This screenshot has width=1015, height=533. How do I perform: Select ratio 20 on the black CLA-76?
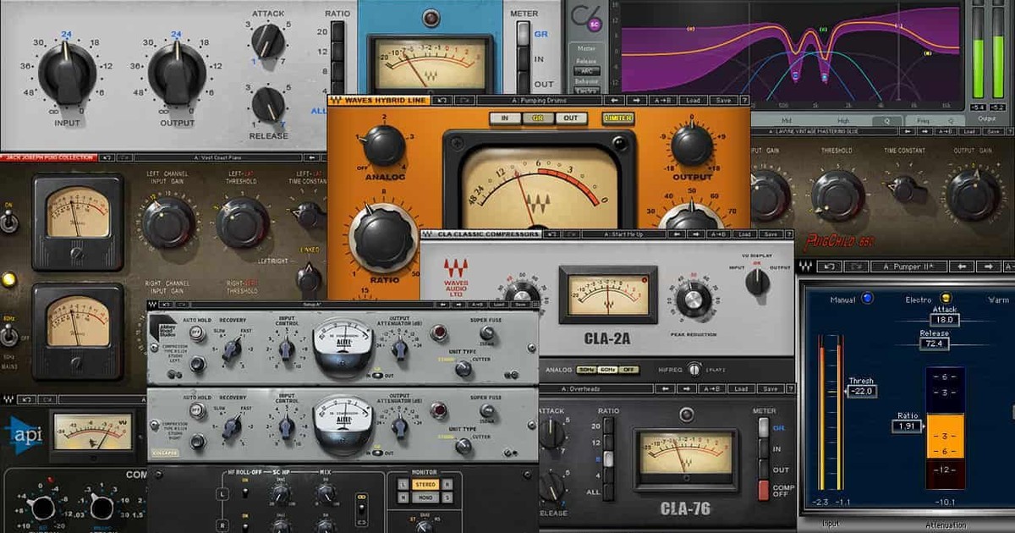(x=608, y=427)
